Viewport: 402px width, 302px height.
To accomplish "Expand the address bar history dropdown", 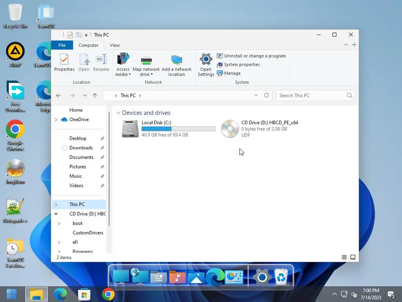I will click(256, 95).
